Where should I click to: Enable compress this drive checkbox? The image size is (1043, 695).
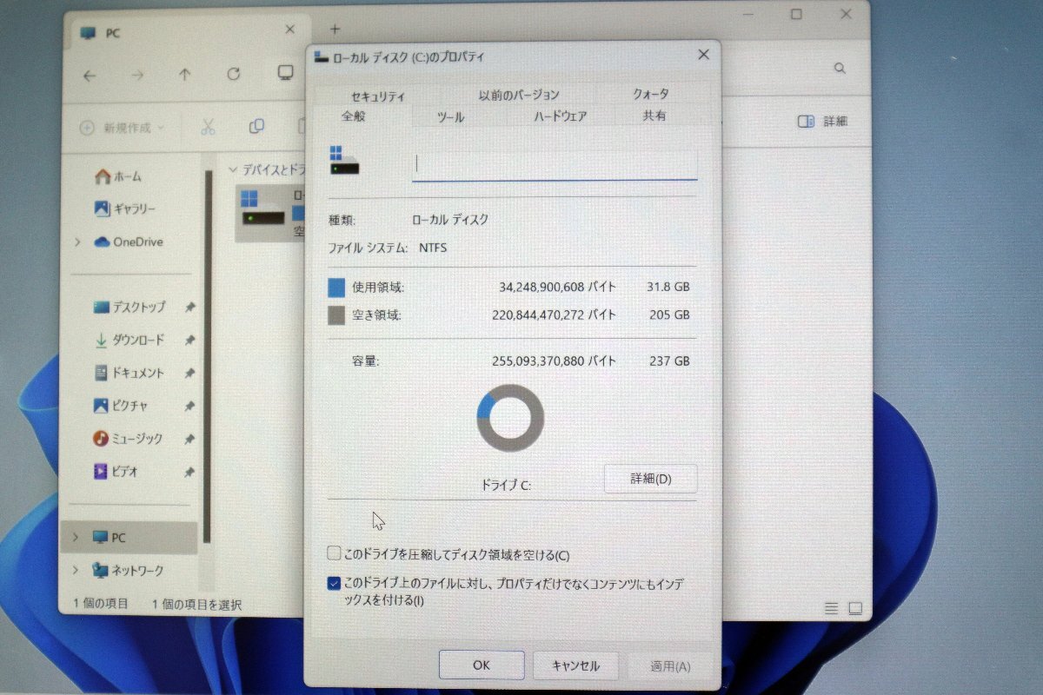[x=334, y=553]
